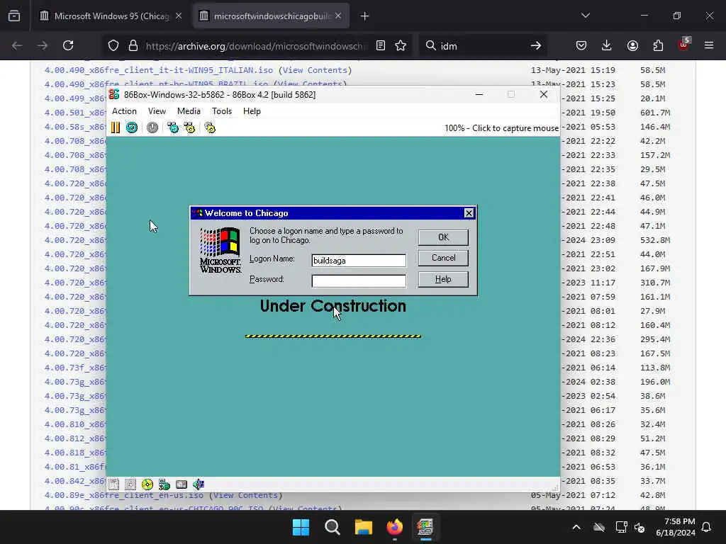This screenshot has width=726, height=544.
Task: Click the Ctrl+Alt+Esc toolbar icon
Action: tap(189, 127)
